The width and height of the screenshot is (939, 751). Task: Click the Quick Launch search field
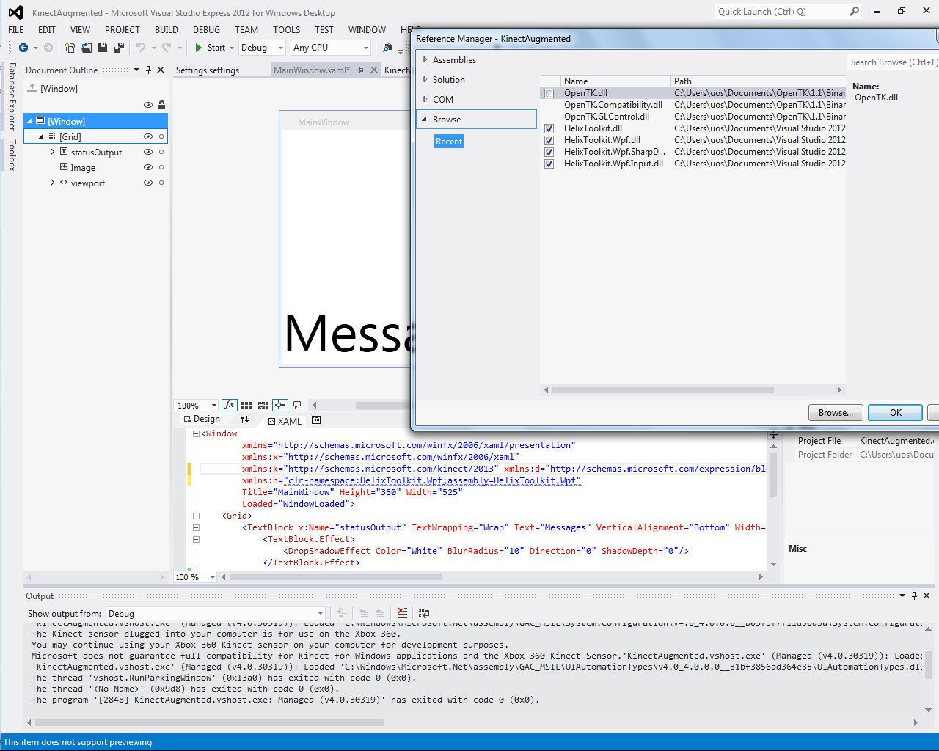pos(781,11)
